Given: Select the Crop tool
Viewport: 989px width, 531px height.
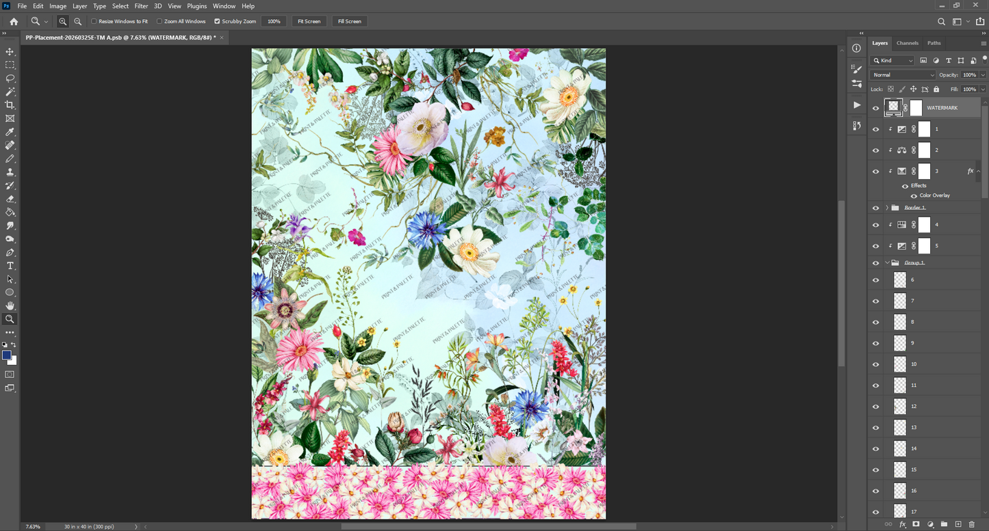Looking at the screenshot, I should [10, 105].
